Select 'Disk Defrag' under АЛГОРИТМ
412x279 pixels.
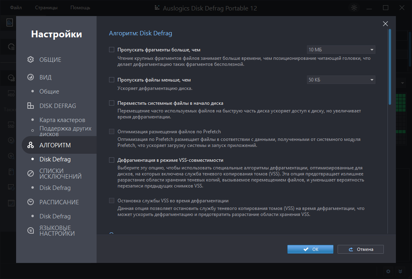coord(55,159)
